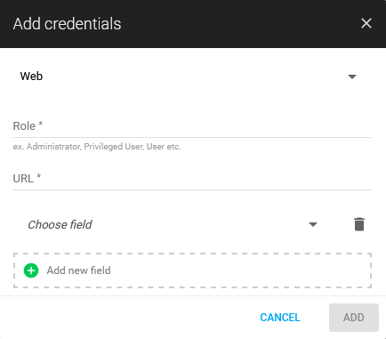386x339 pixels.
Task: Open the Choose field dropdown arrow
Action: click(313, 224)
